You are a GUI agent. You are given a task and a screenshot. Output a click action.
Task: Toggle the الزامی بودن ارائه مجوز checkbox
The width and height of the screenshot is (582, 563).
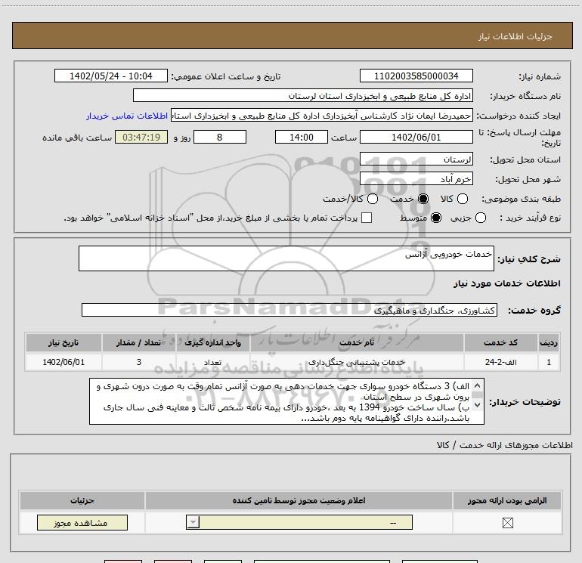tap(507, 523)
